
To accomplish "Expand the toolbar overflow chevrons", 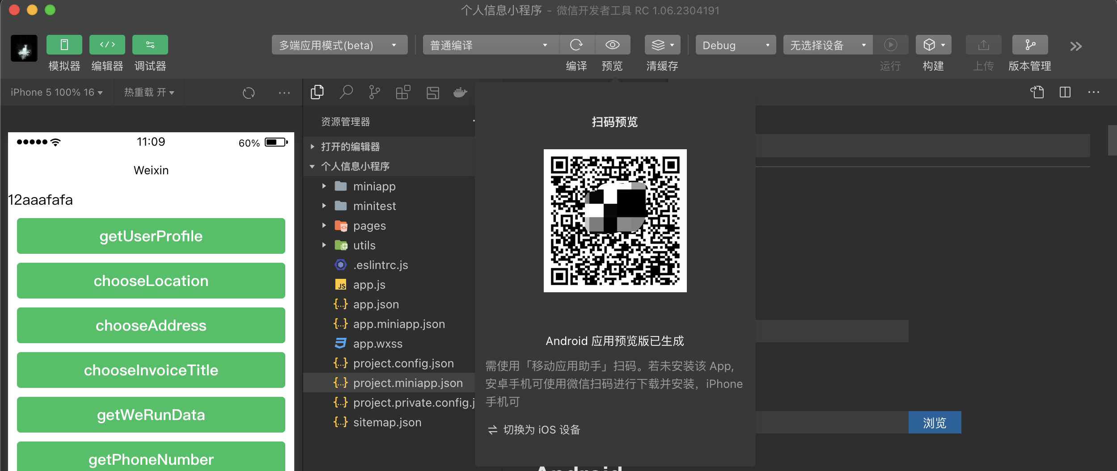I will [1076, 46].
